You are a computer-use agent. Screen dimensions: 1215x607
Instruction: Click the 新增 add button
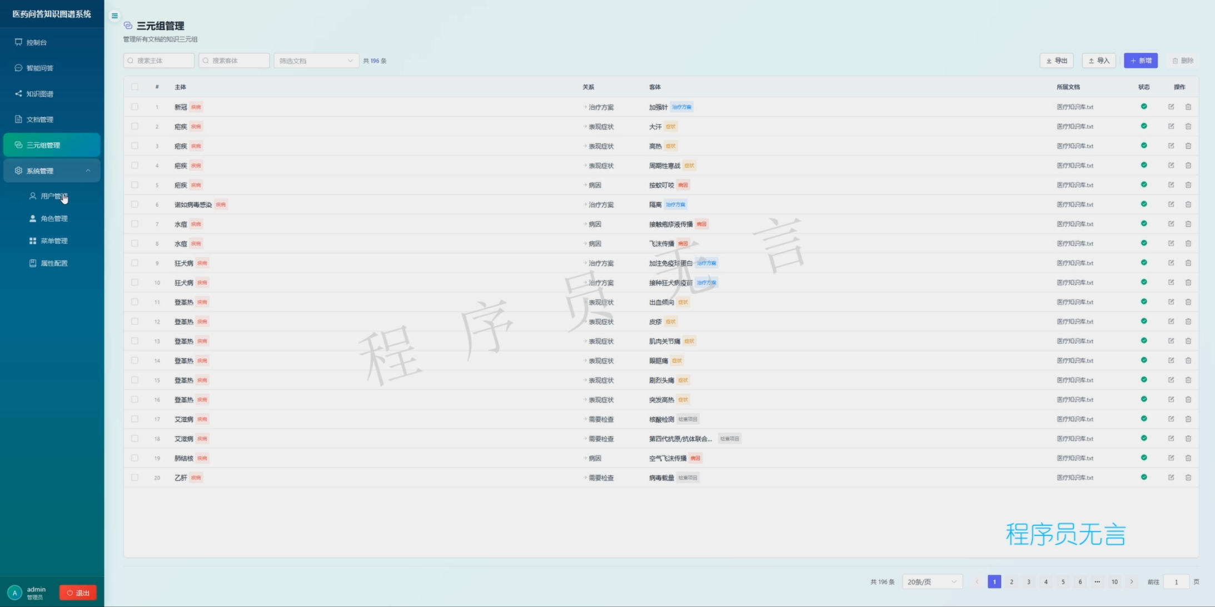pos(1140,61)
